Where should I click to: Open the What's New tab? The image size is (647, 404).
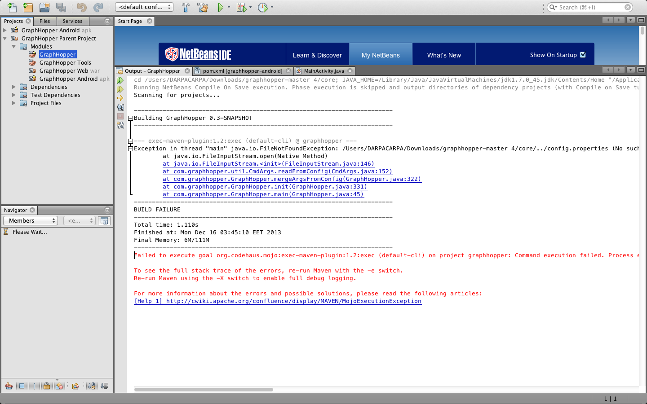444,55
